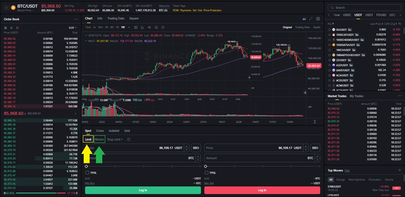Enable TP/SL checkbox on buy side

pos(88,173)
